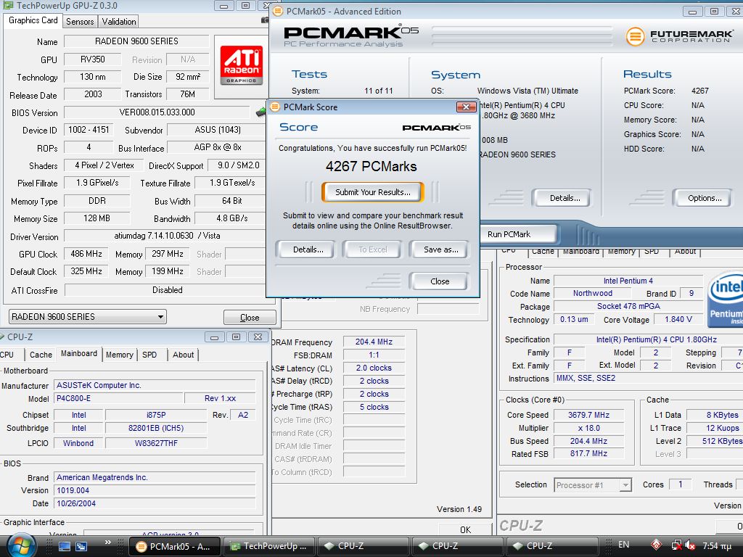Click the taskbar clock showing 7:54
The width and height of the screenshot is (743, 557).
[x=716, y=545]
